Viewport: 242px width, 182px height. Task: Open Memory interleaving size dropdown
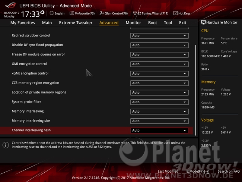[159, 121]
